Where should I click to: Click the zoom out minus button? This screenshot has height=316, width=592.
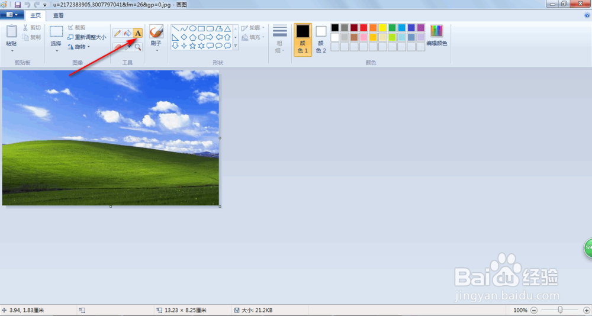534,310
